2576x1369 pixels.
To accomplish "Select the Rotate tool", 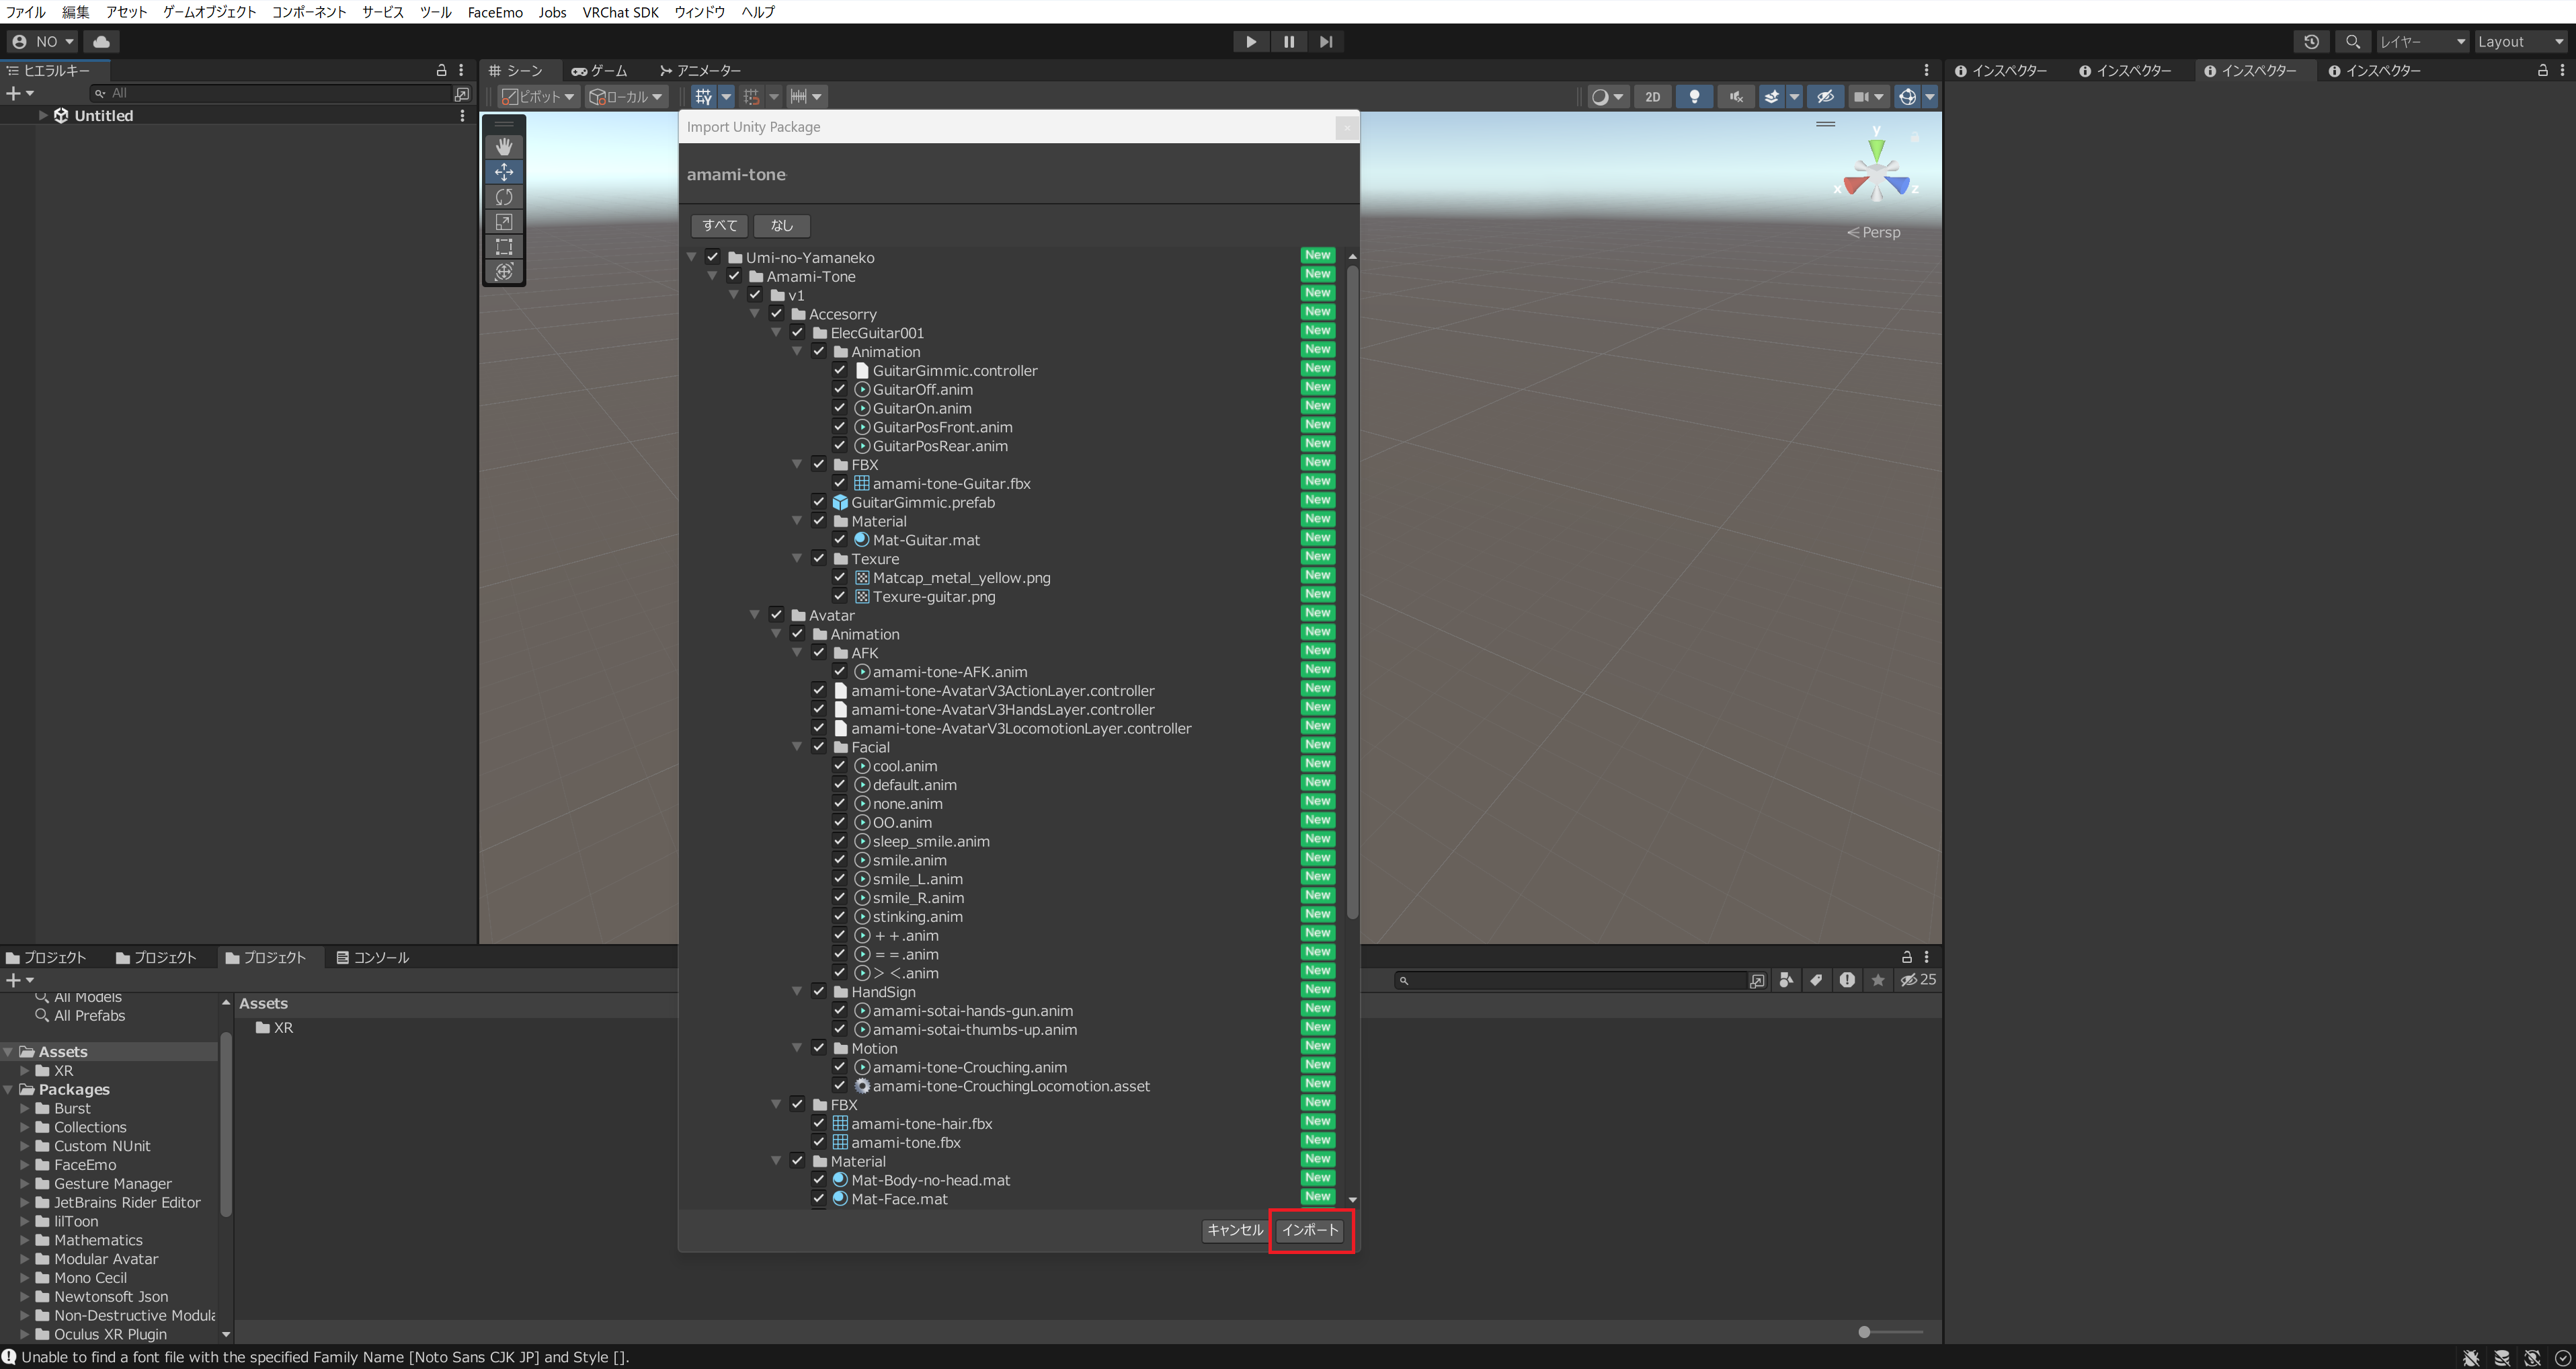I will pos(504,197).
